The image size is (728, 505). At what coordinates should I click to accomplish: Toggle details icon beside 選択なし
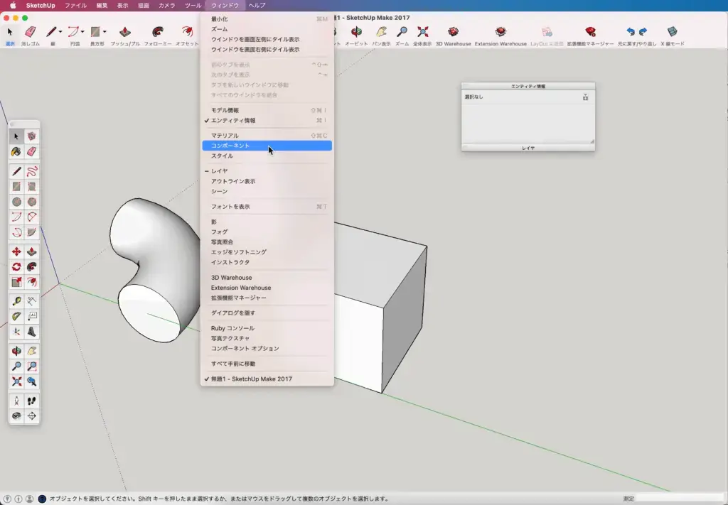point(586,97)
